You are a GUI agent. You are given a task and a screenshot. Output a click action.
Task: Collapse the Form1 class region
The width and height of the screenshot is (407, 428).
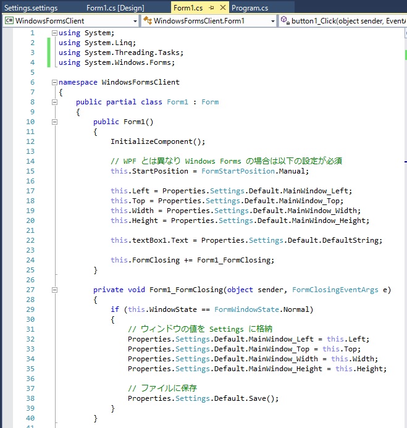(54, 102)
